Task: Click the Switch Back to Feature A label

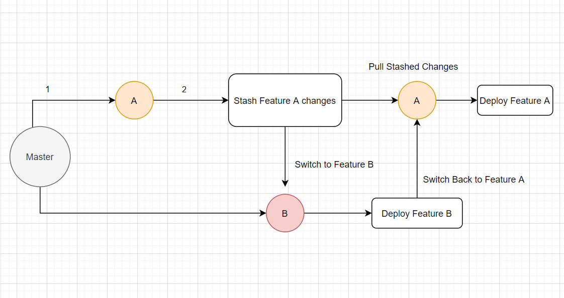Action: pyautogui.click(x=473, y=179)
